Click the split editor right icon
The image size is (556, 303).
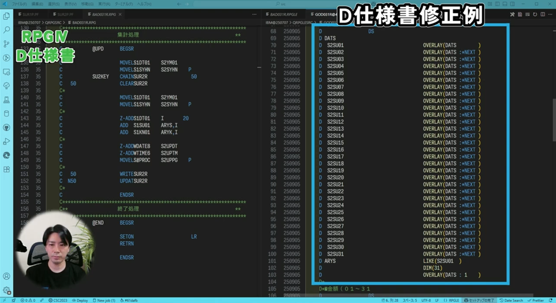tap(543, 14)
